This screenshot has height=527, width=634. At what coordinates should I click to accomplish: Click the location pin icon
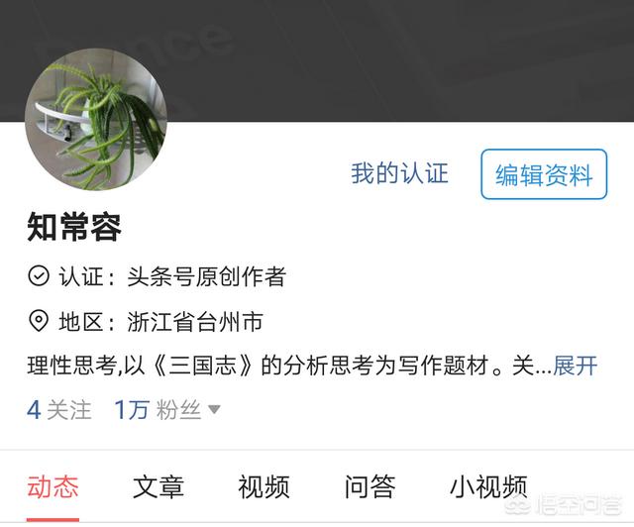(x=39, y=321)
